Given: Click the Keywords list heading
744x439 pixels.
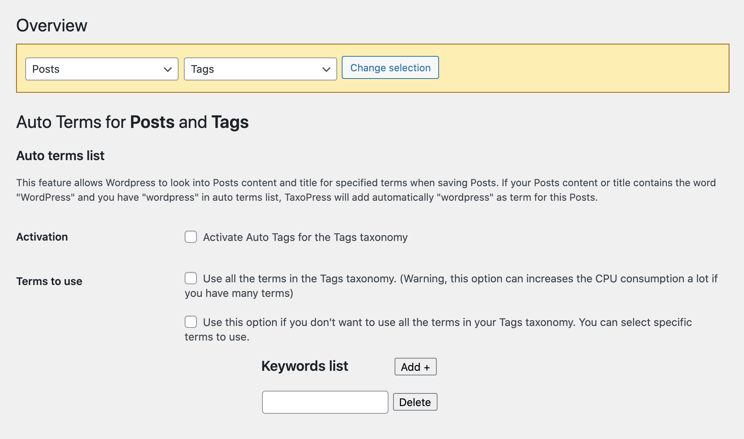Looking at the screenshot, I should [x=304, y=366].
